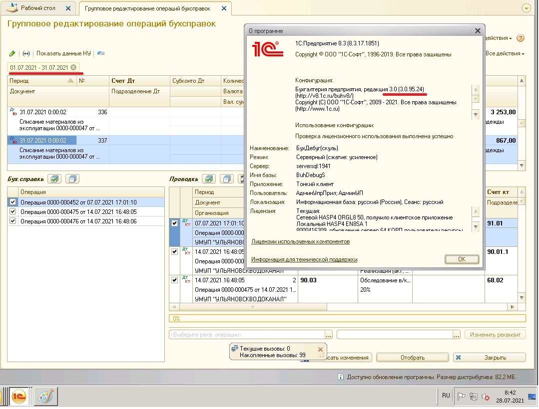539x409 pixels.
Task: Check all items in Проводки
Action: point(209,179)
